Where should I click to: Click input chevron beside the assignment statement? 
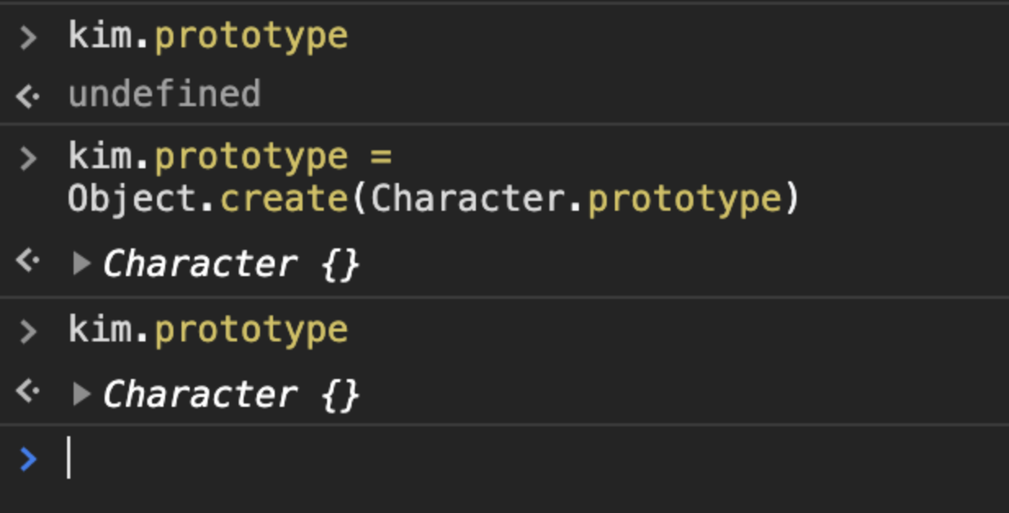(x=29, y=158)
